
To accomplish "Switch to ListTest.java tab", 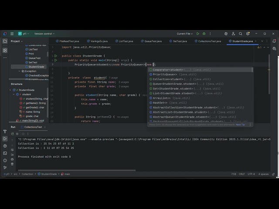I will pos(124,41).
